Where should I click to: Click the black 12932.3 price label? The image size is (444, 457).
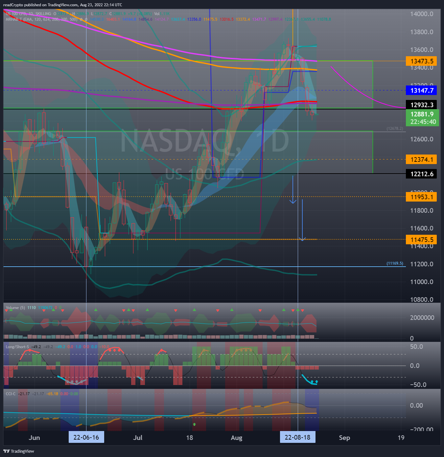click(x=421, y=105)
